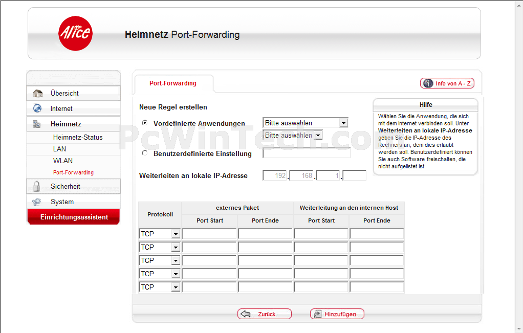Viewport: 523px width, 333px height.
Task: Launch the Einrichtungsassistent
Action: point(74,217)
